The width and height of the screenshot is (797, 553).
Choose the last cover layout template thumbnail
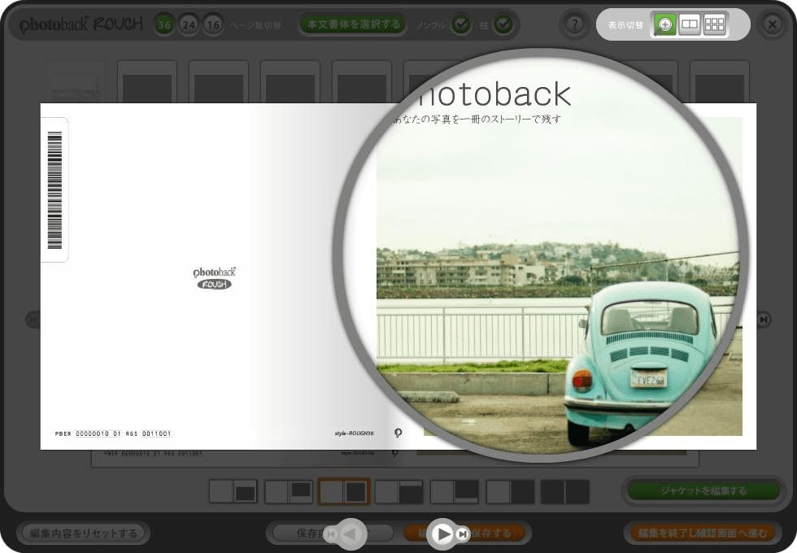pyautogui.click(x=565, y=491)
